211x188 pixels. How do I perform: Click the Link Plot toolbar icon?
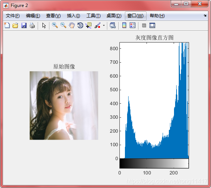point(112,25)
